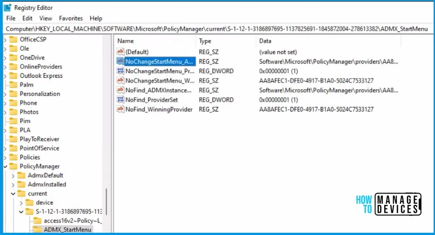Sort by the Data column header
This screenshot has width=435, height=235.
328,41
